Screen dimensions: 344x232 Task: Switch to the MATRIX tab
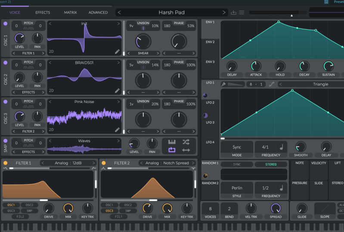pos(71,12)
